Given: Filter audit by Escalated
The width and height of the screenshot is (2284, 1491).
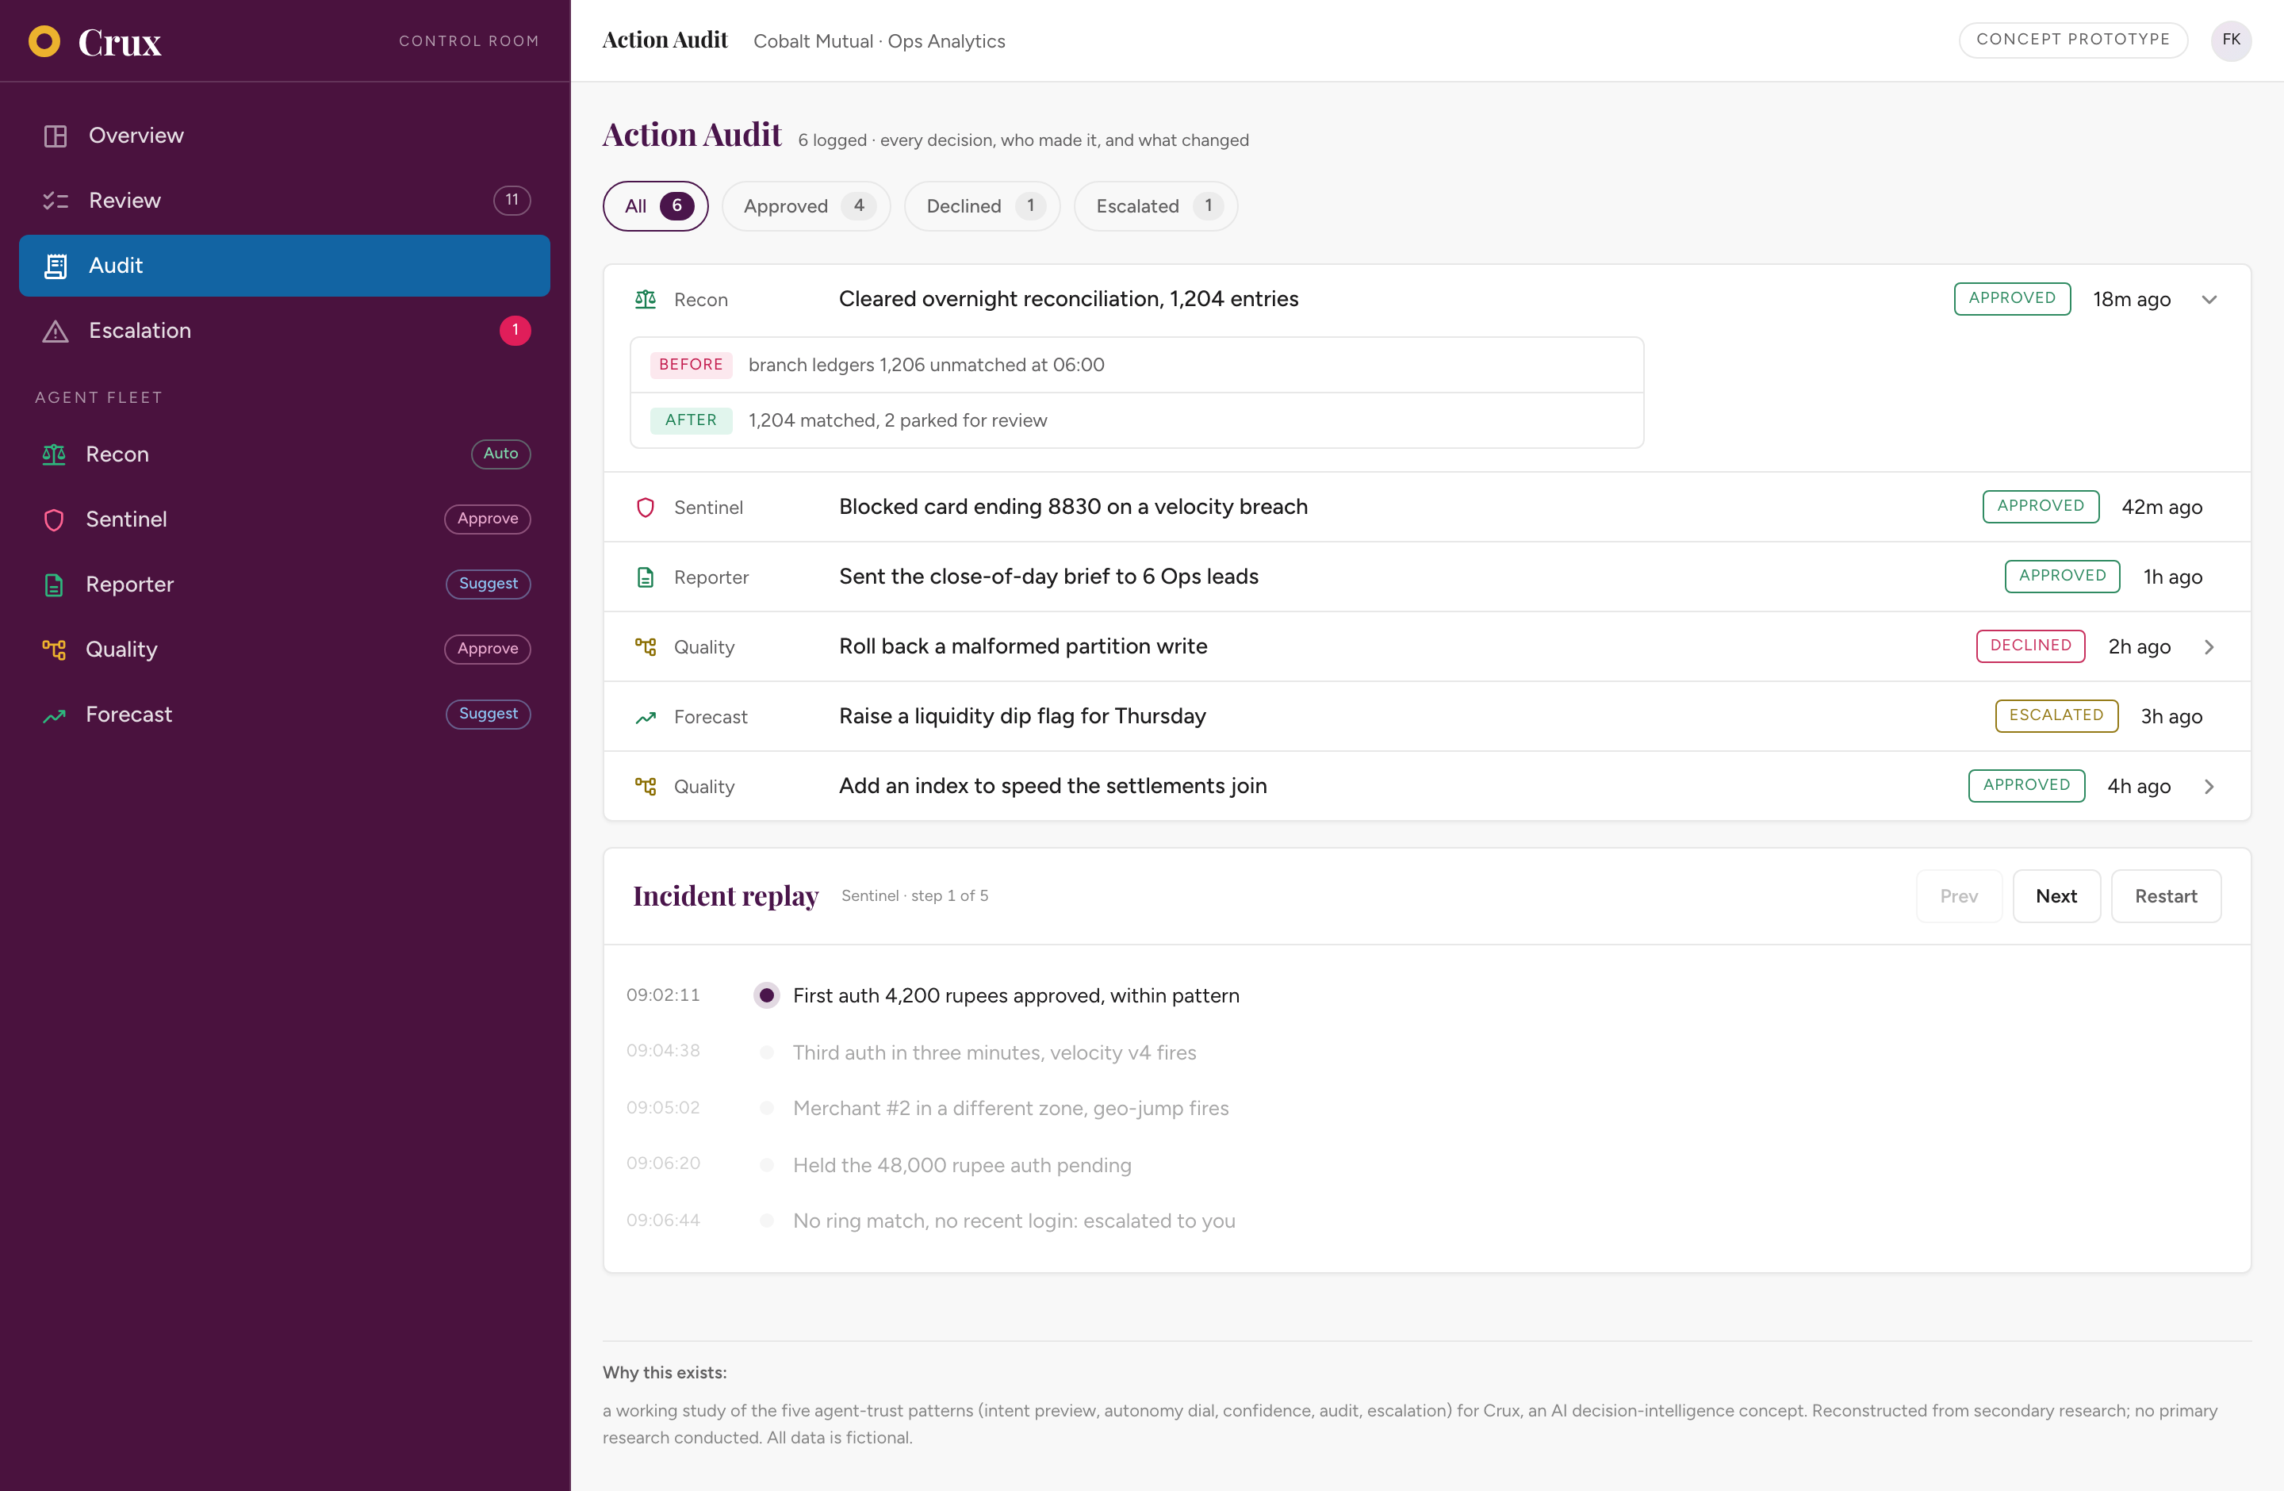Looking at the screenshot, I should point(1155,206).
